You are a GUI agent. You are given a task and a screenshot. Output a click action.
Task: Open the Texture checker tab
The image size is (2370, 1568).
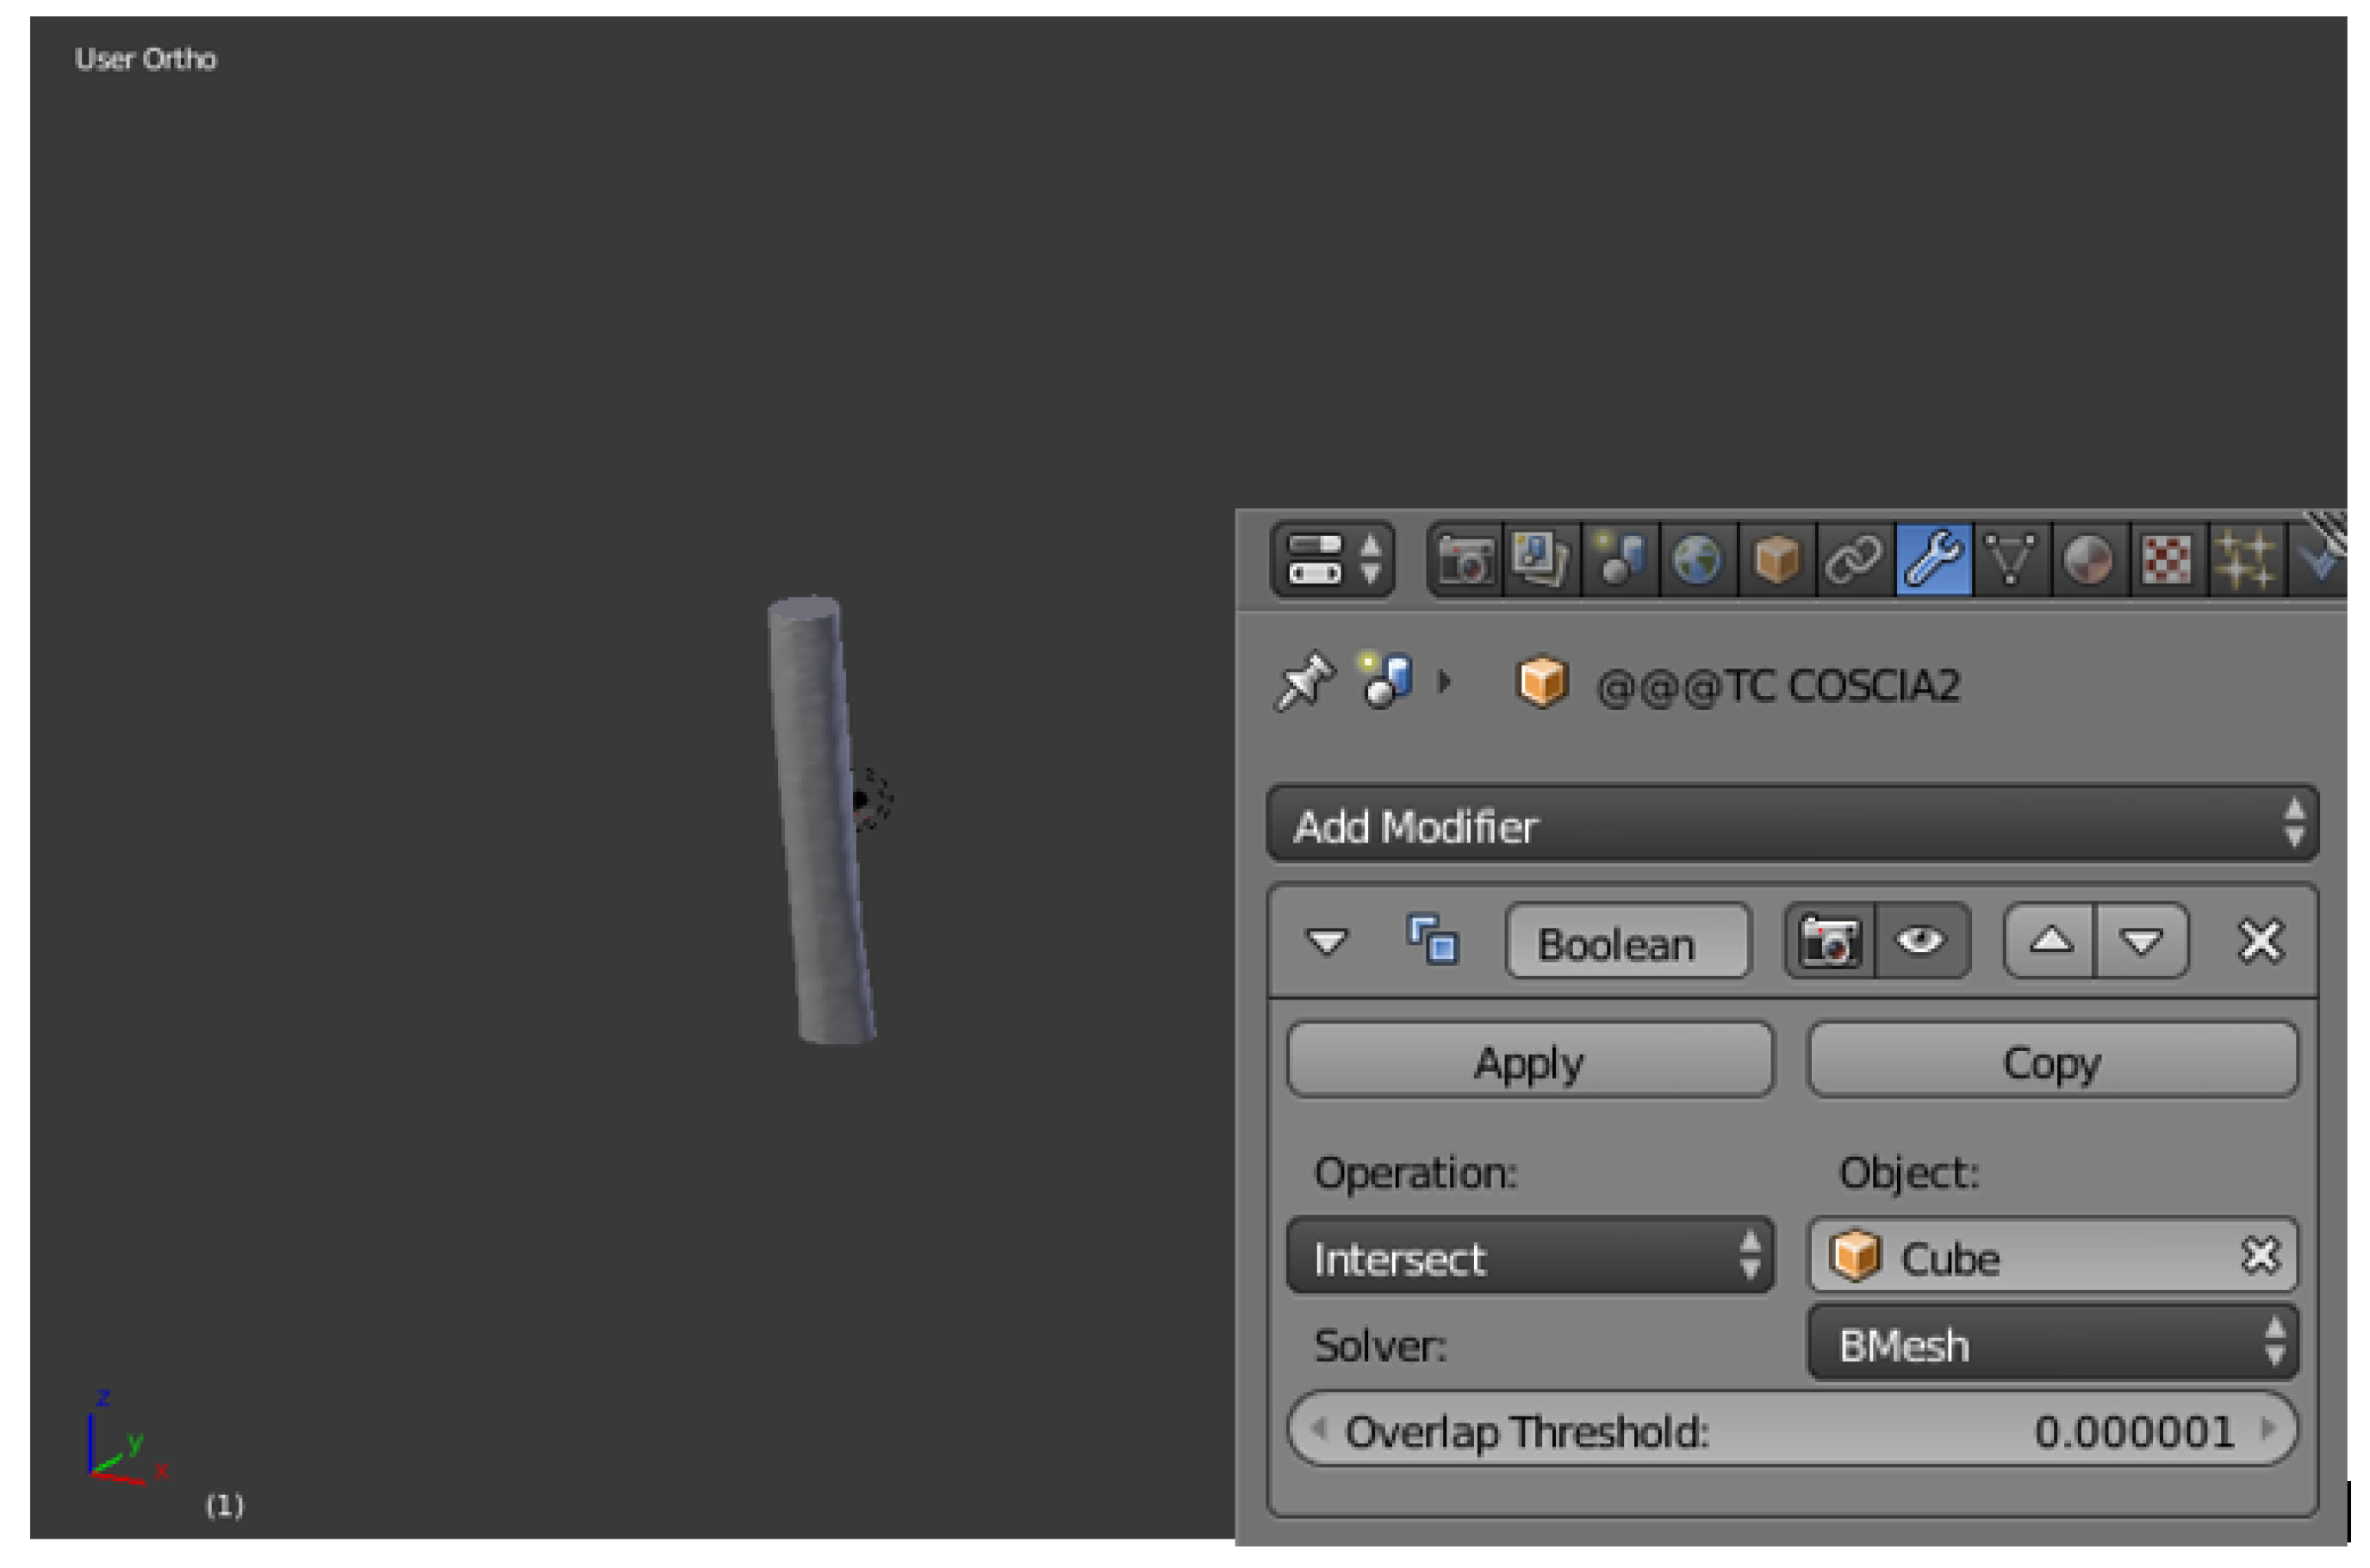pyautogui.click(x=2167, y=559)
